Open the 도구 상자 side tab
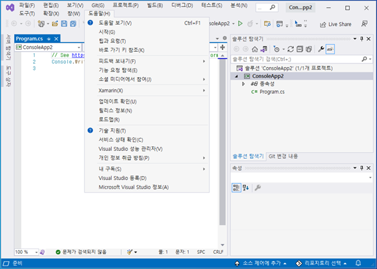 coord(8,76)
